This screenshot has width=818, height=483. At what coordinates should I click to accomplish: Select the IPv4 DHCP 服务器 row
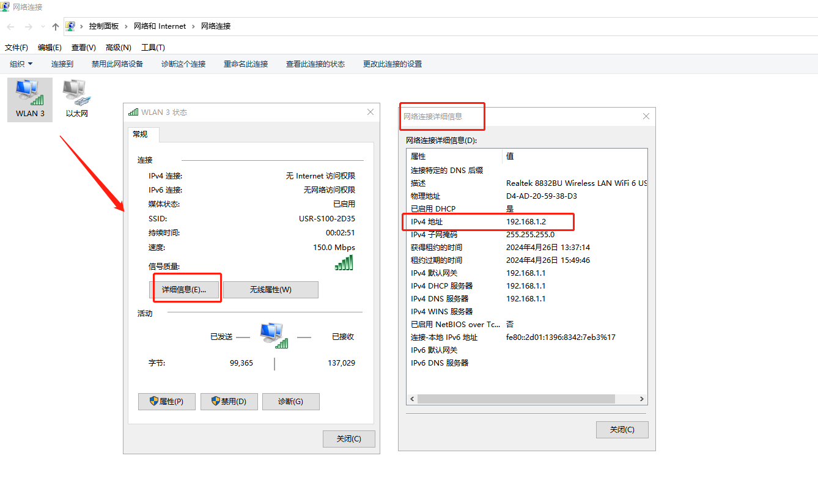coord(526,286)
